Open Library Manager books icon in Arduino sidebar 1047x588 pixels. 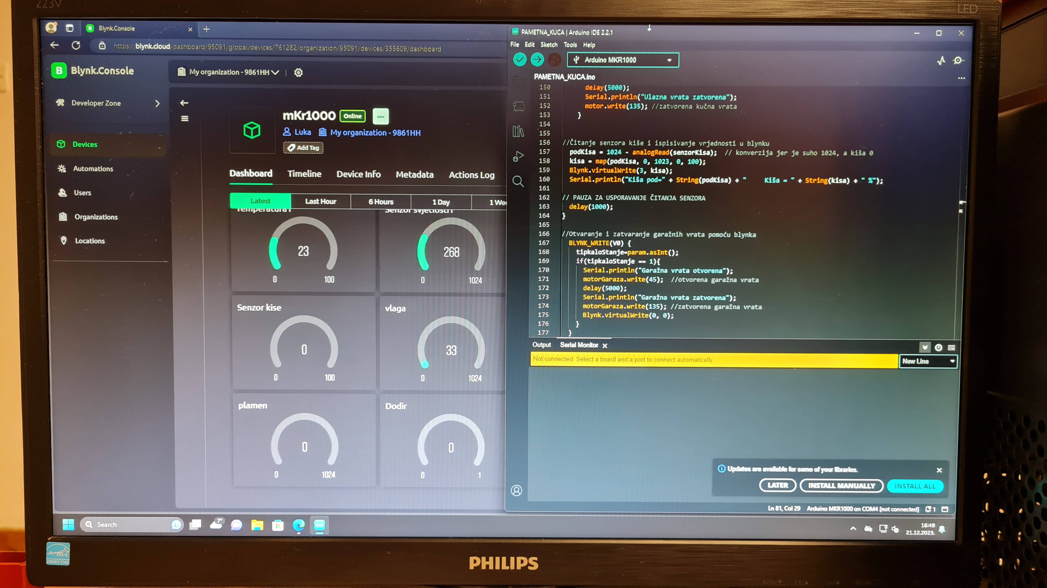click(518, 131)
